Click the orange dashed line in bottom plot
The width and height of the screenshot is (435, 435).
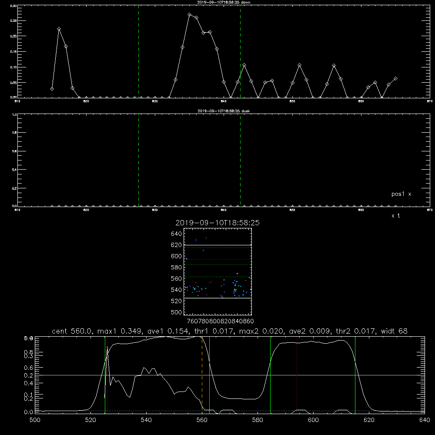coord(202,375)
